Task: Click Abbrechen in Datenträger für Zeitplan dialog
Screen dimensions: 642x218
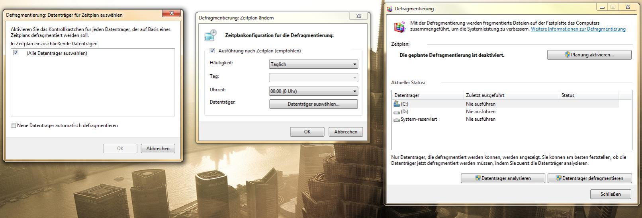Action: point(158,149)
